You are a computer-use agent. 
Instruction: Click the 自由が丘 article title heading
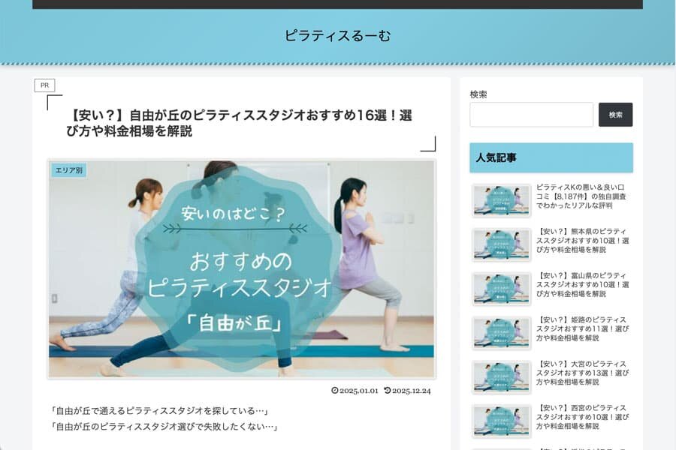tap(240, 122)
